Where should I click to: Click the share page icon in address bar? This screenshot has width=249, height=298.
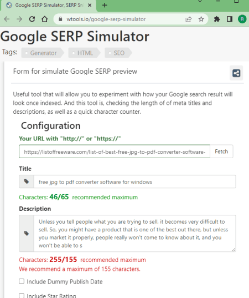188,19
